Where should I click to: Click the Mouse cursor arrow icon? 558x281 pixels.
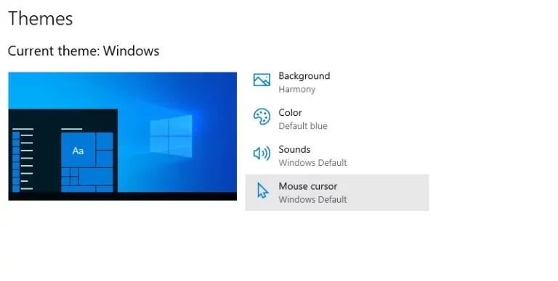[262, 190]
